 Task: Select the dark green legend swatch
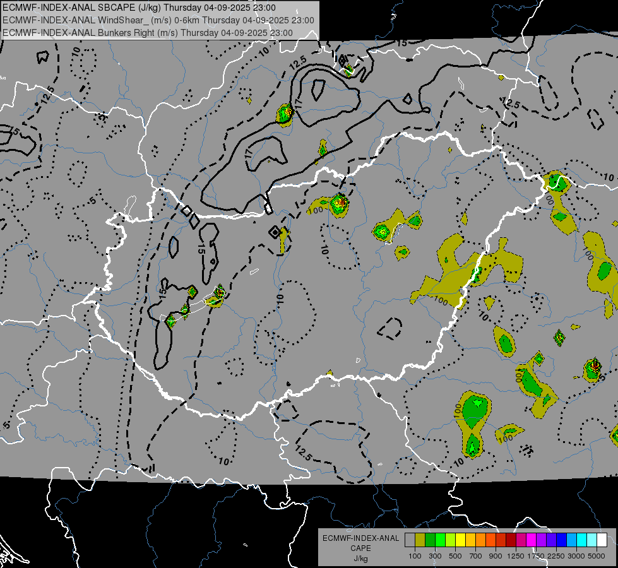pyautogui.click(x=430, y=540)
